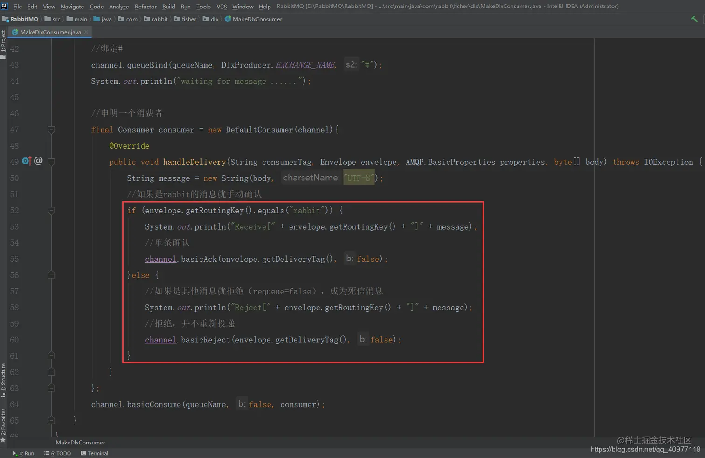
Task: Select RabbitMQ project breadcrumb
Action: coord(20,19)
